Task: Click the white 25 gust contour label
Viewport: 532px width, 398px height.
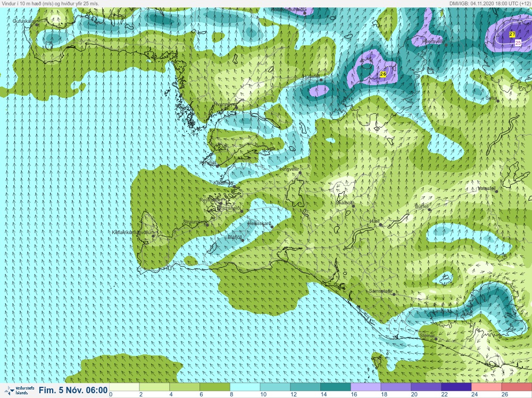Action: (x=518, y=43)
